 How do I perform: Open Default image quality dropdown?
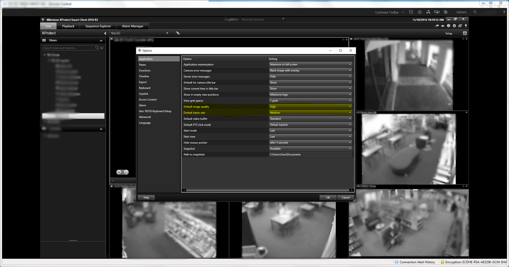tap(310, 107)
